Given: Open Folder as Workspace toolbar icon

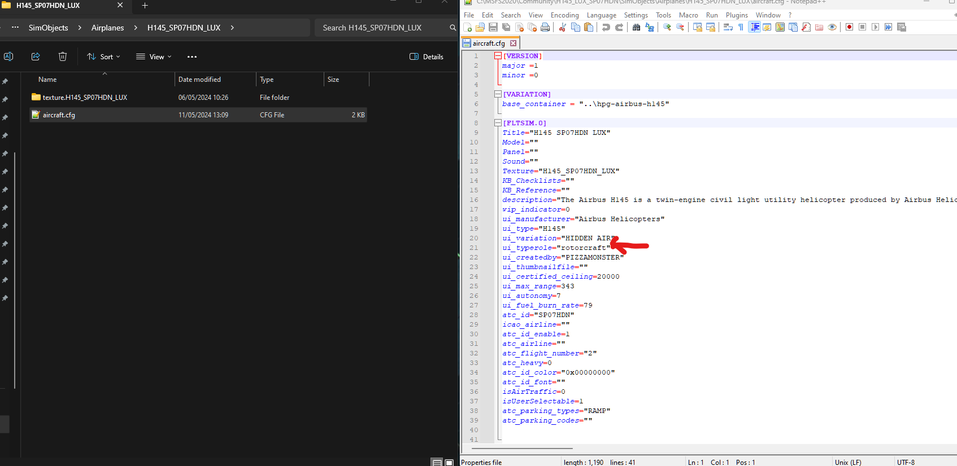Looking at the screenshot, I should [x=819, y=27].
